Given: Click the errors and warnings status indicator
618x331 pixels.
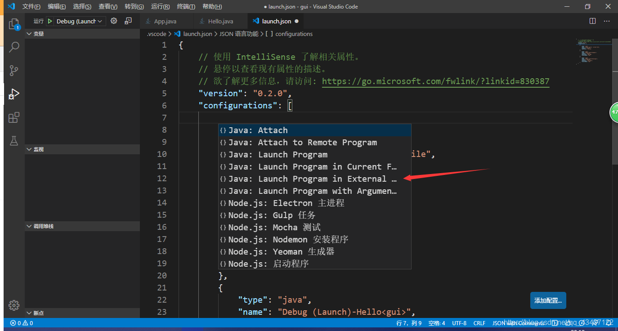Looking at the screenshot, I should click(22, 323).
